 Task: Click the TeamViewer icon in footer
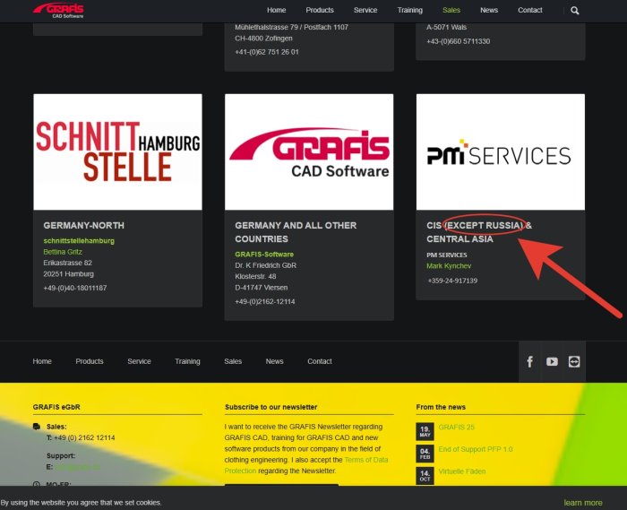(574, 361)
